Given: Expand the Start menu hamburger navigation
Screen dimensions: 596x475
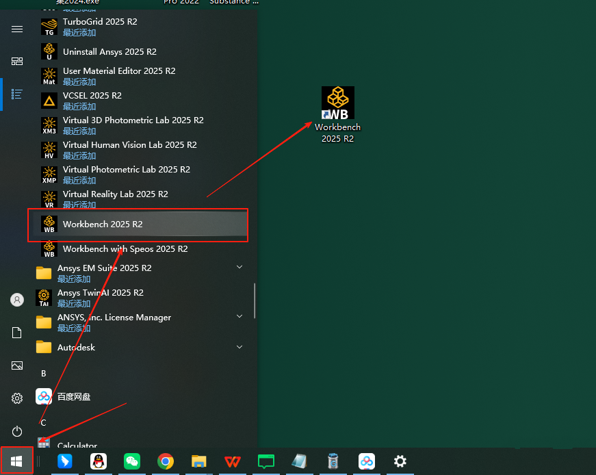Looking at the screenshot, I should click(17, 29).
